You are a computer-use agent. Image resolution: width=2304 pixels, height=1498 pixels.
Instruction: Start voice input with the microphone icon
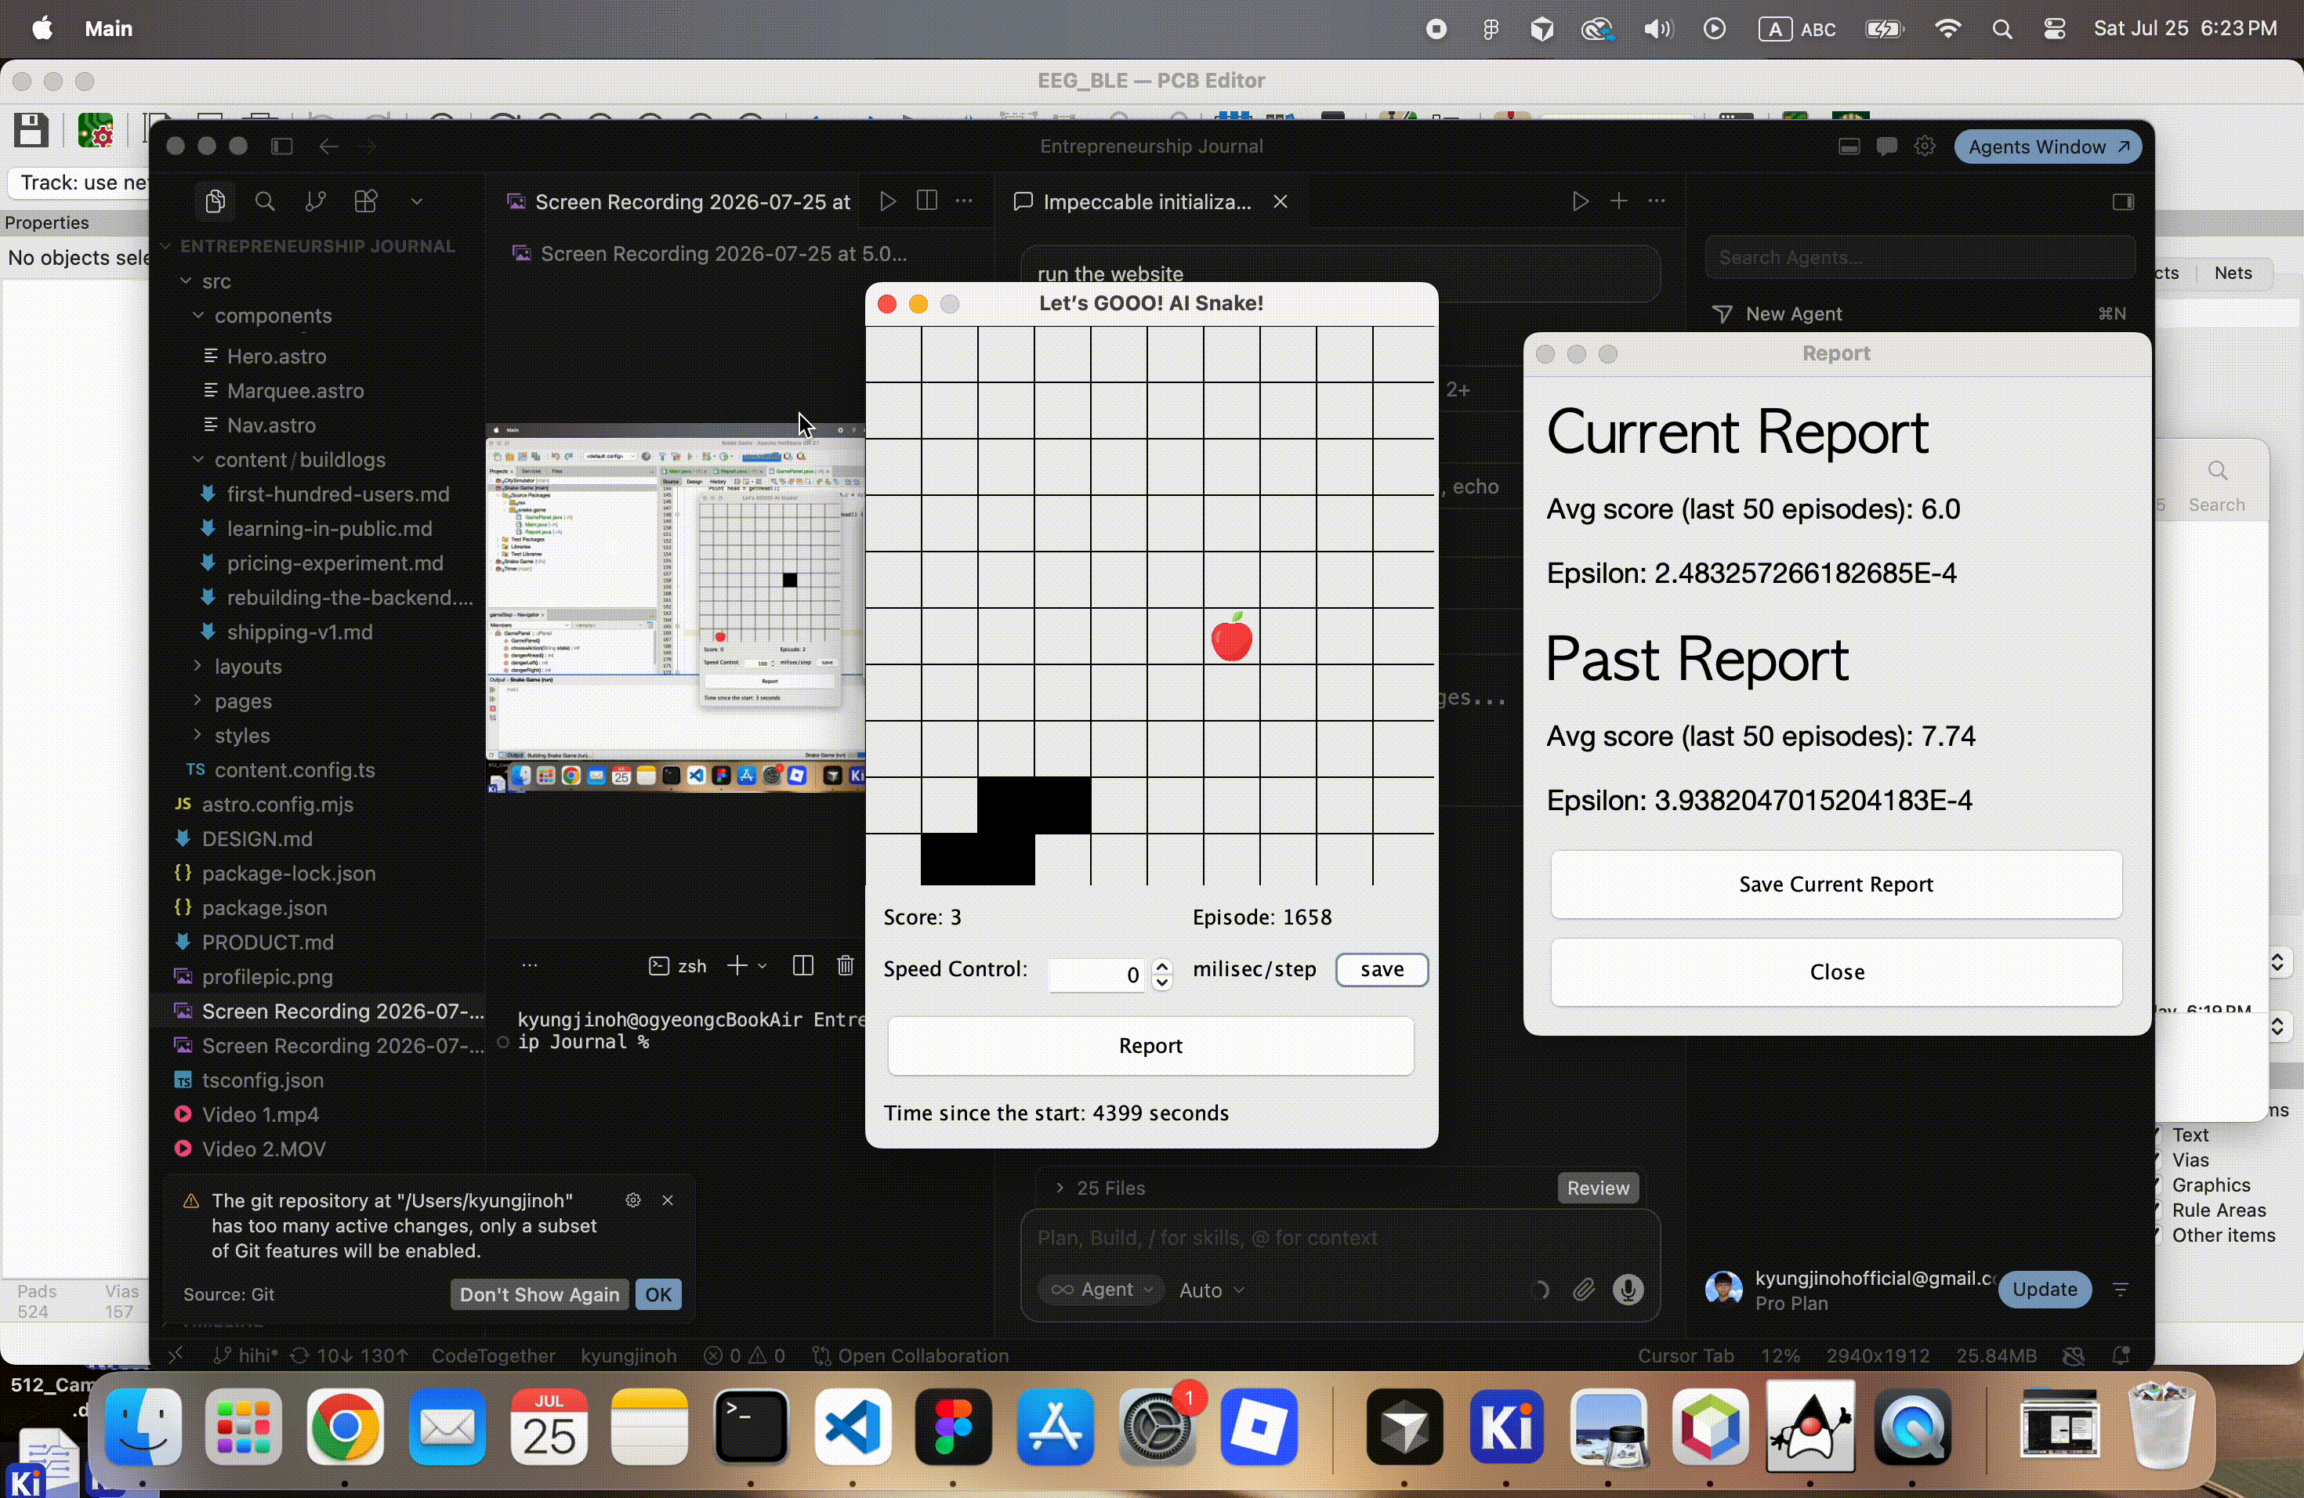(x=1628, y=1290)
